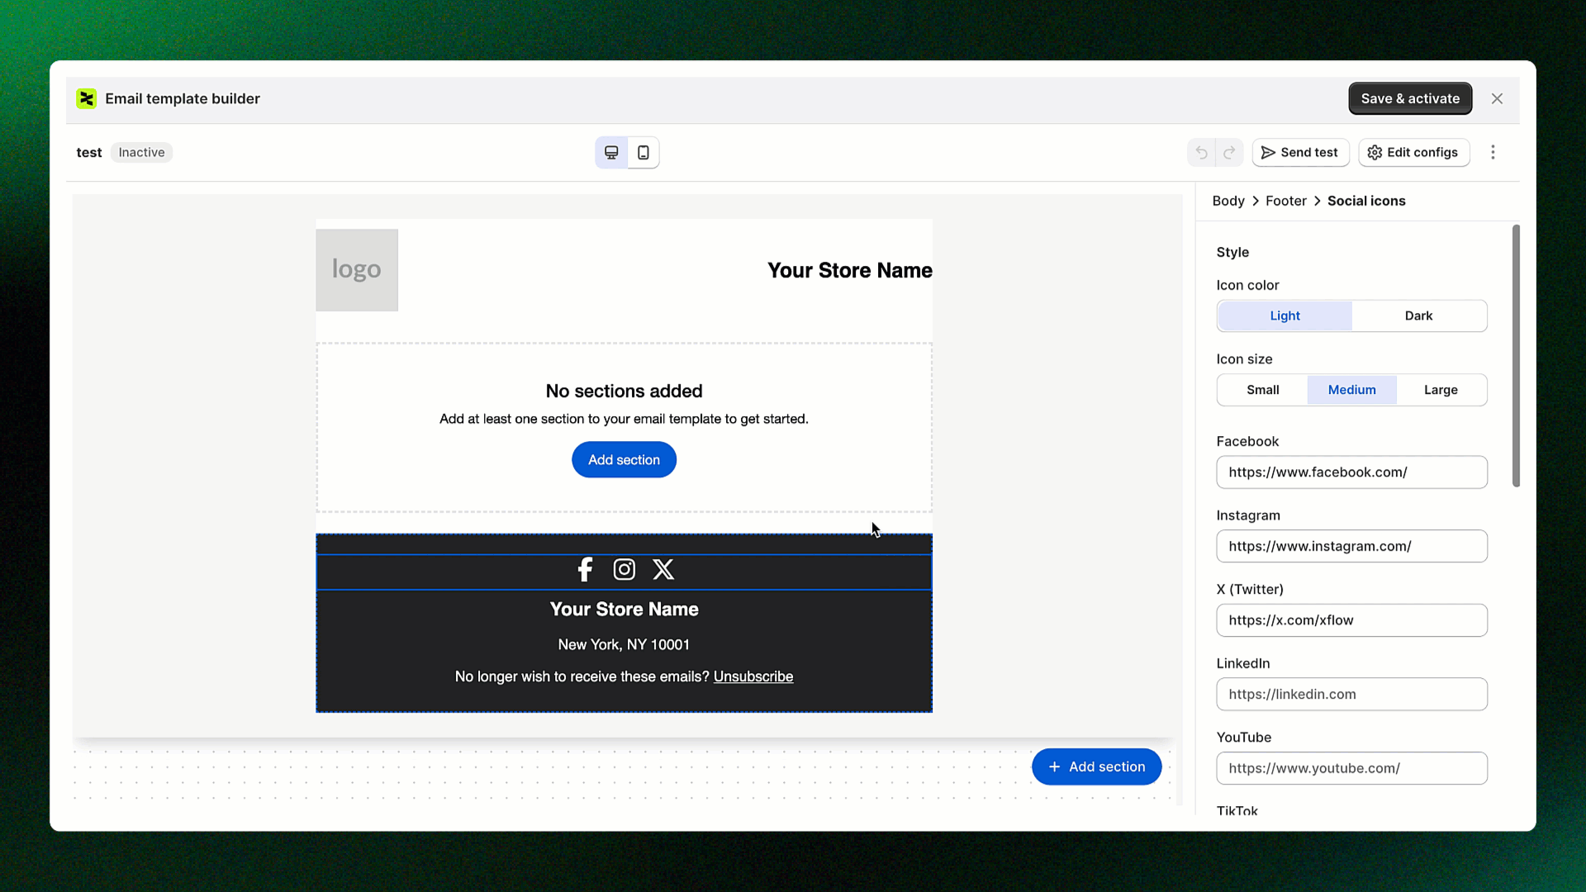The image size is (1586, 892).
Task: Open the three-dot more options menu
Action: point(1493,153)
